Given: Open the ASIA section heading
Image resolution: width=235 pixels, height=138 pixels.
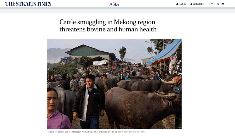Looking at the screenshot, I should [x=114, y=4].
